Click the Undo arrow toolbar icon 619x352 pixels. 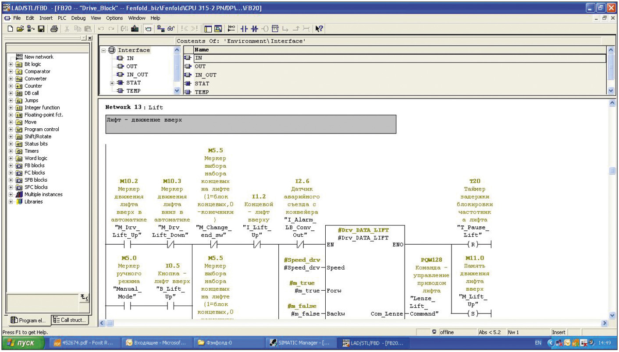[x=100, y=29]
